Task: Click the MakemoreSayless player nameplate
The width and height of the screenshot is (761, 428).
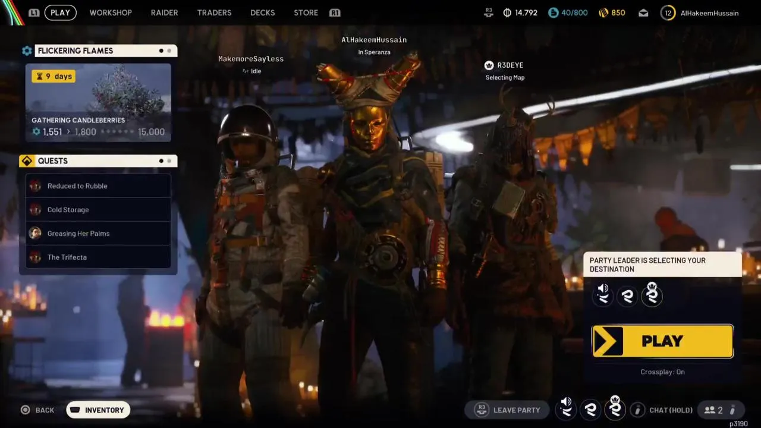Action: [x=251, y=59]
